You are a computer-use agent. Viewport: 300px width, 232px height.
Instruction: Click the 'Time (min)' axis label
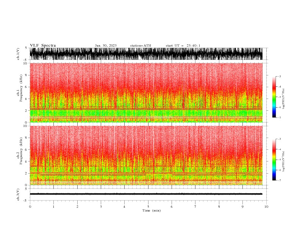(x=152, y=210)
